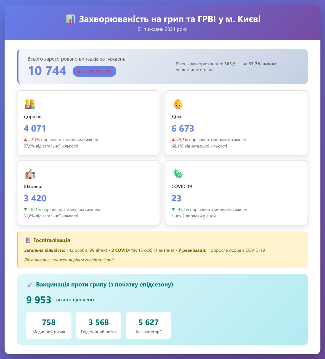This screenshot has height=359, width=325.
Task: Click the vaccinated total 9 953
Action: tap(39, 300)
